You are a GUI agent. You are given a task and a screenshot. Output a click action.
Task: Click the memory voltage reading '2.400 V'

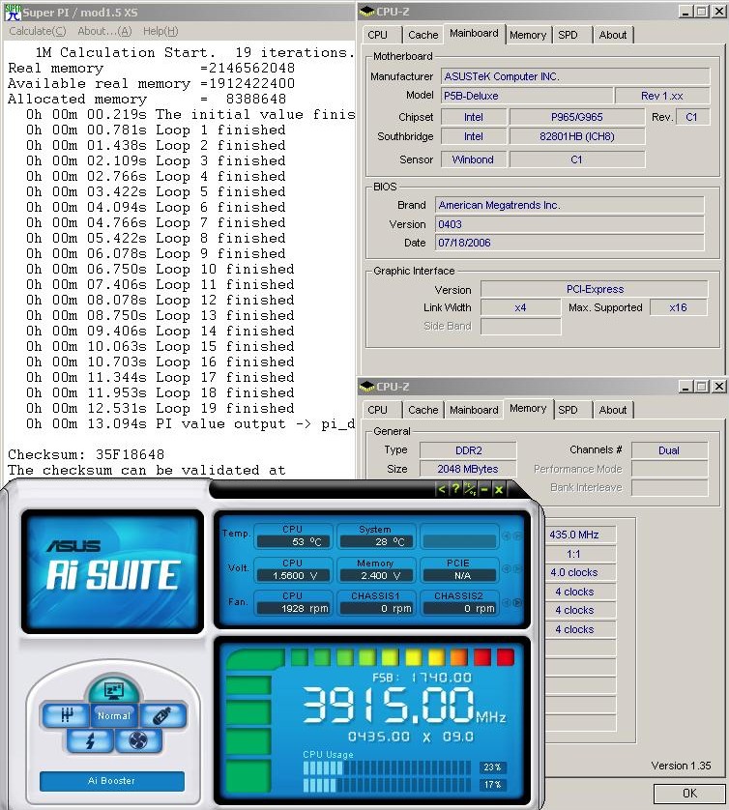click(377, 575)
